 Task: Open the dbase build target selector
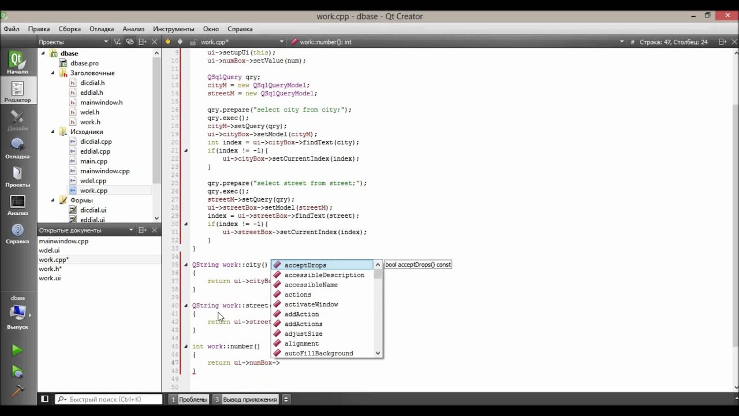point(17,313)
